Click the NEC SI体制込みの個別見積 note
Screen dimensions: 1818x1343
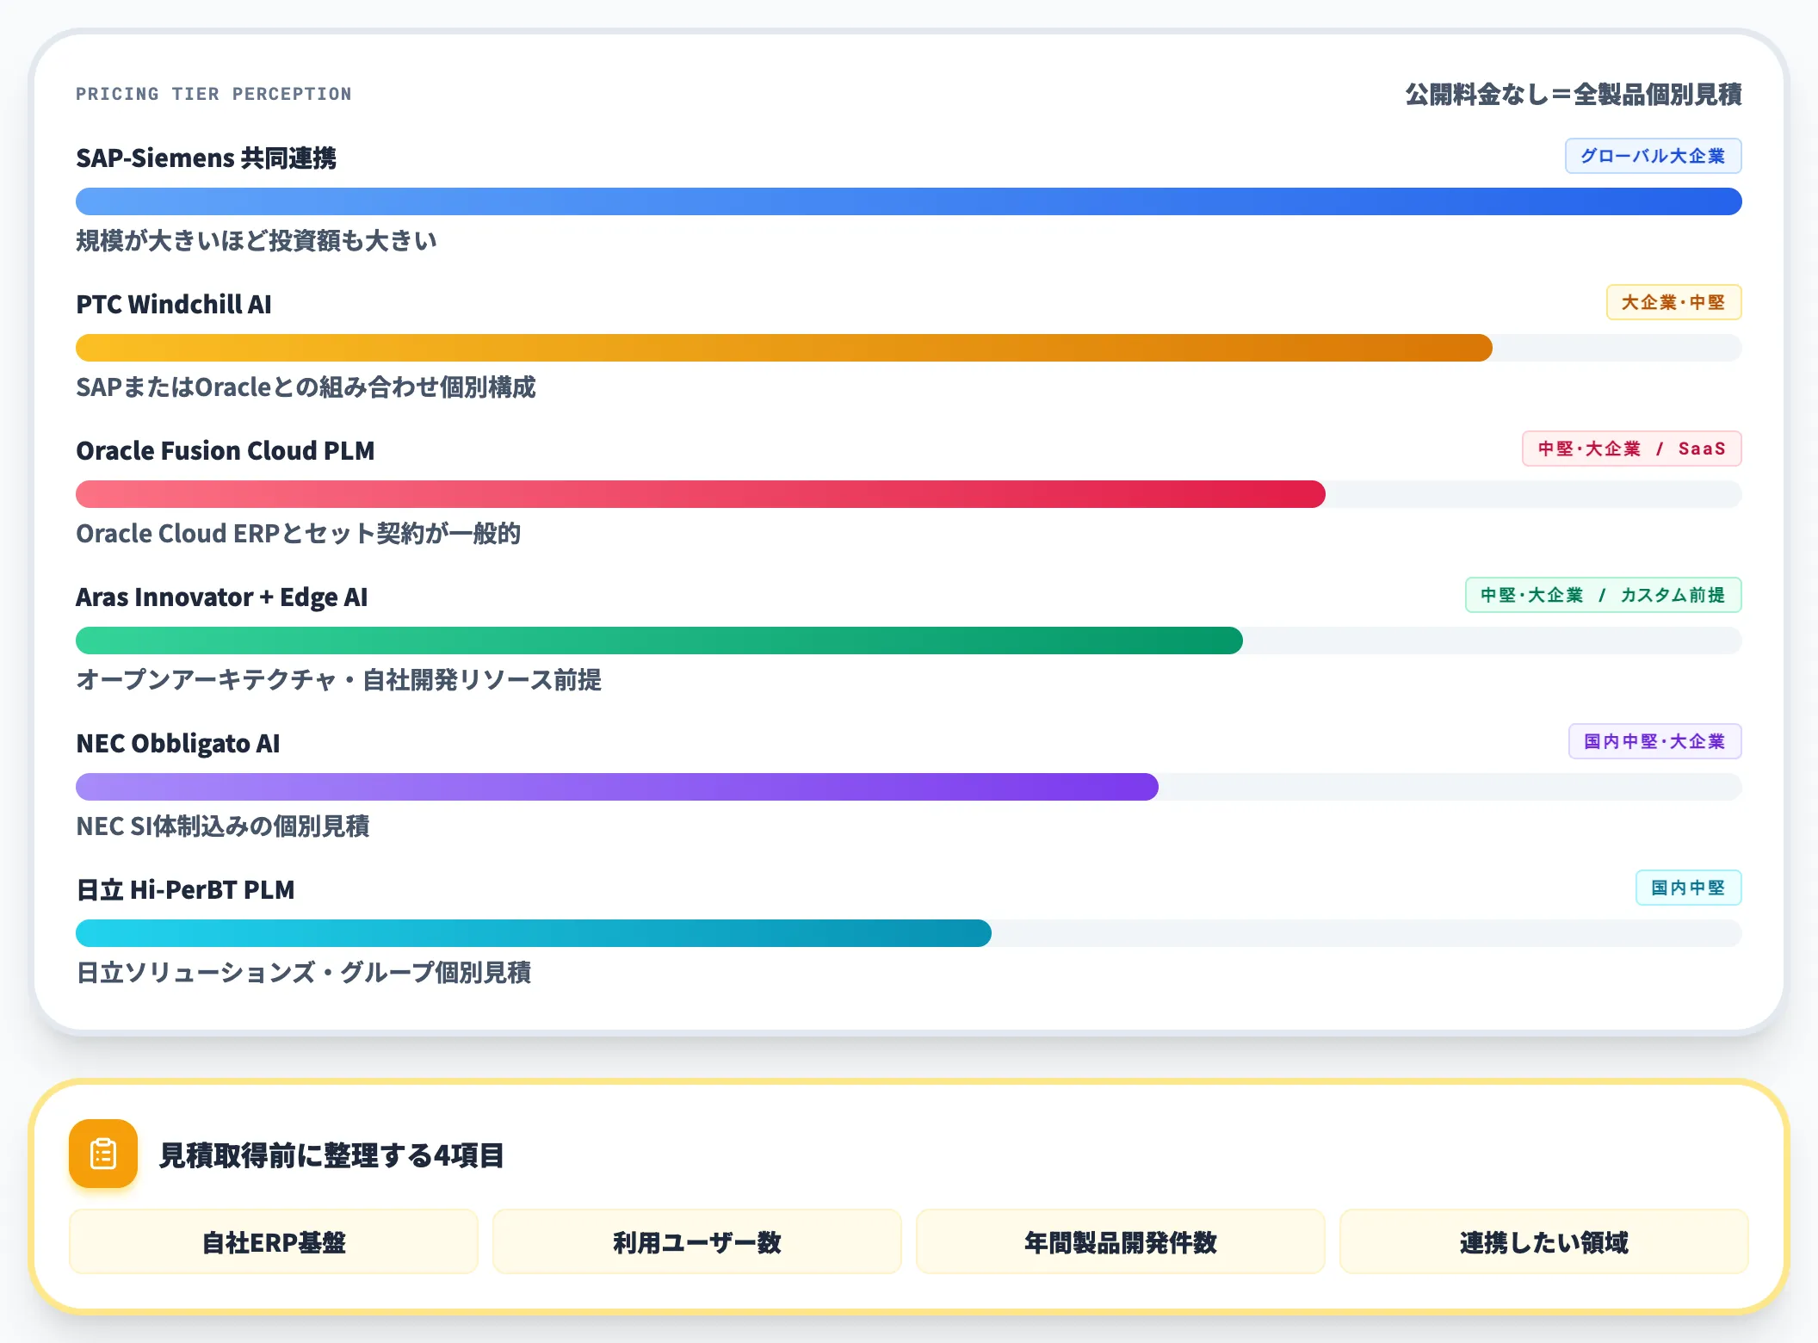point(223,826)
